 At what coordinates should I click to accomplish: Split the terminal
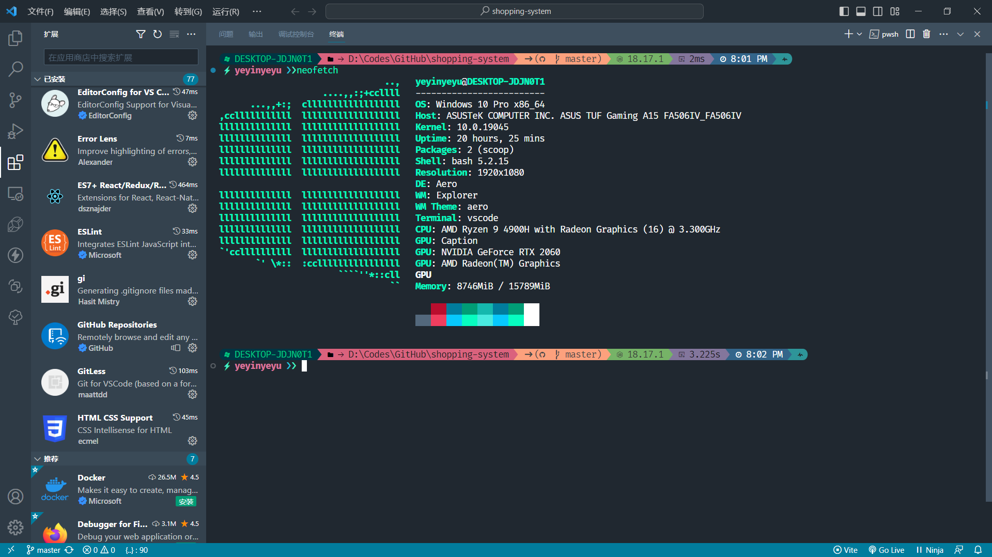click(x=910, y=34)
